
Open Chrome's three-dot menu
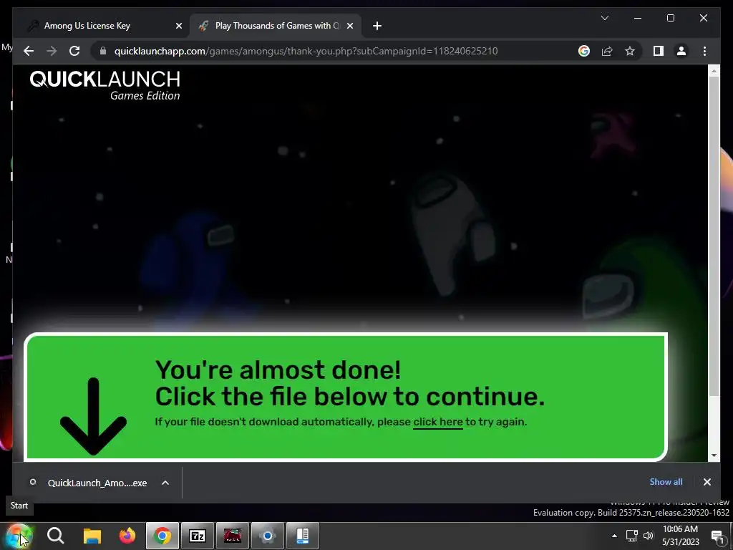coord(704,51)
